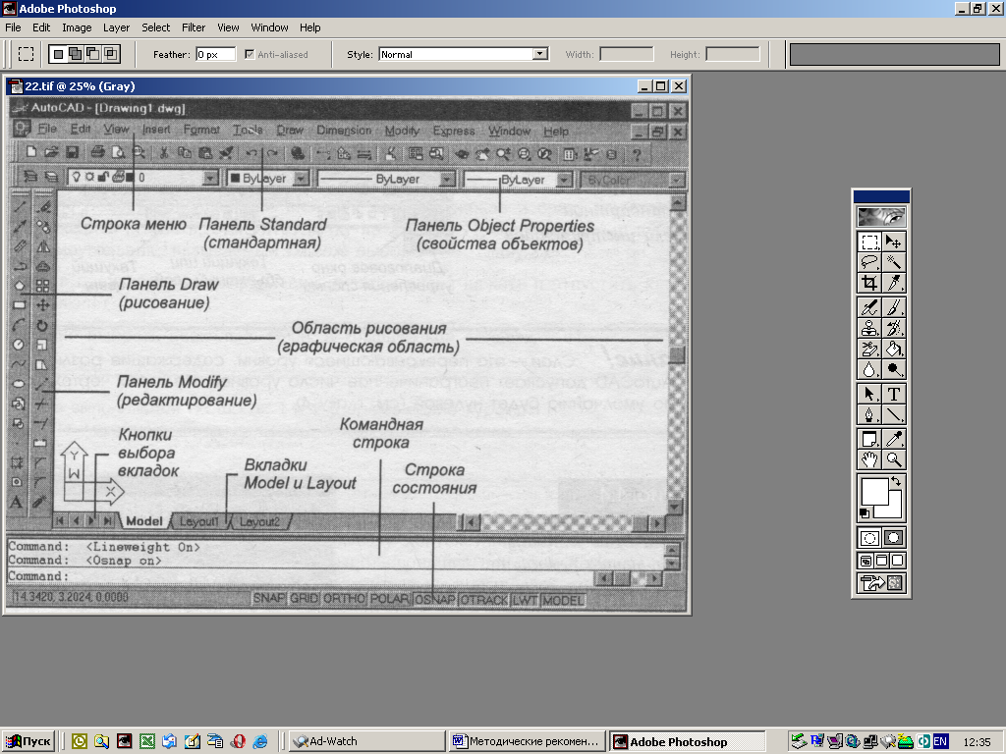Image resolution: width=1006 pixels, height=754 pixels.
Task: Select the Type tool
Action: click(x=893, y=394)
